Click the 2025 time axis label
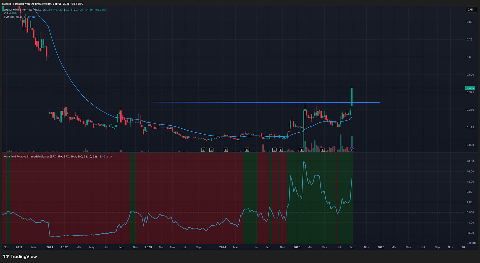This screenshot has height=263, width=480. click(297, 247)
